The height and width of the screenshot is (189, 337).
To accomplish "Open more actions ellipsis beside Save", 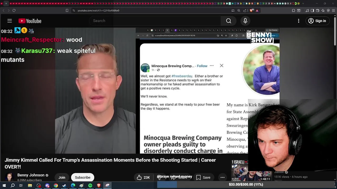I will pyautogui.click(x=222, y=177).
